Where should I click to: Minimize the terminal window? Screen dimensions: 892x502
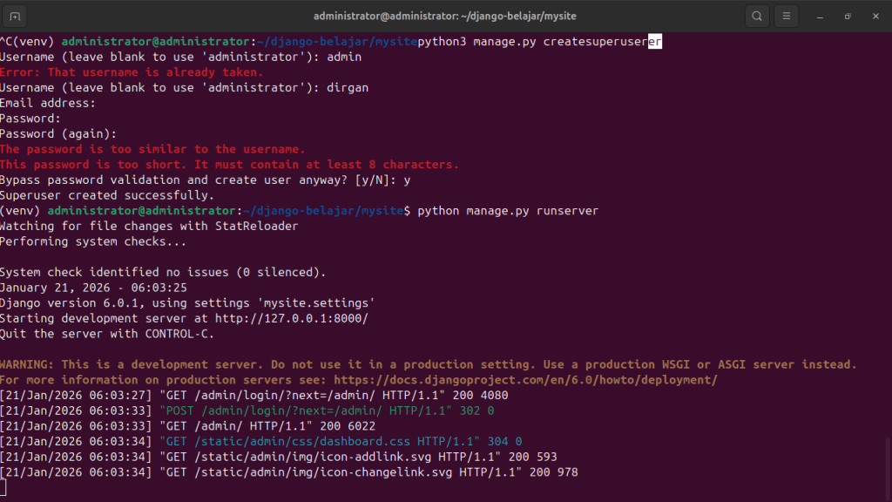pos(819,16)
